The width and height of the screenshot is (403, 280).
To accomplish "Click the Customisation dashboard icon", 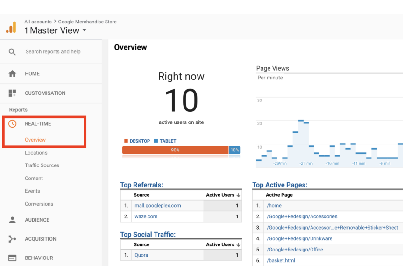I will coord(12,93).
